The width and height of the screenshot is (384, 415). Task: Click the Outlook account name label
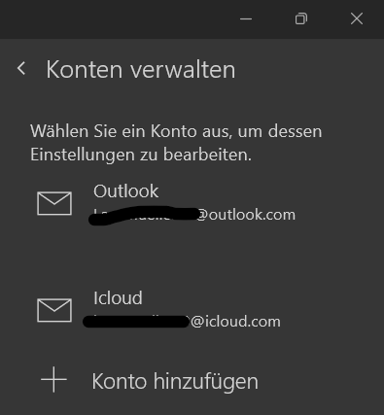(x=126, y=191)
